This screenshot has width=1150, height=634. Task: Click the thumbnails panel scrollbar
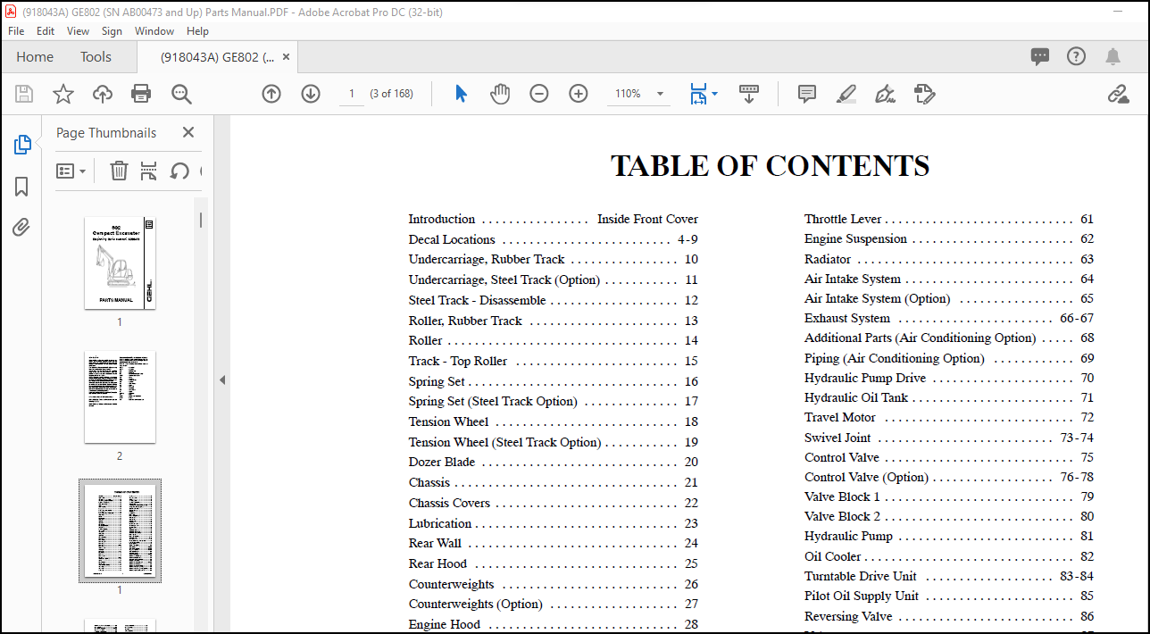201,220
